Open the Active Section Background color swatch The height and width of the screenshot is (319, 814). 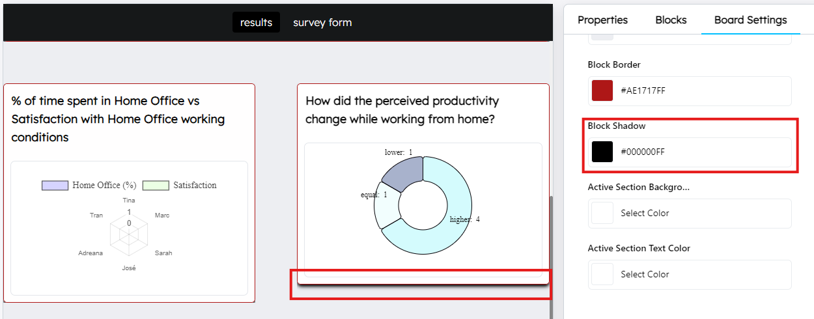coord(602,213)
